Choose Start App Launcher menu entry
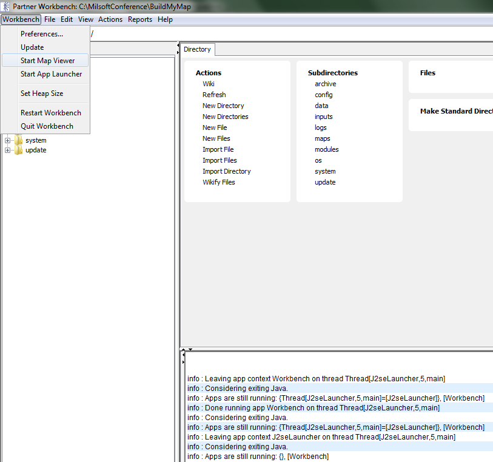Screen dimensions: 493x462 (x=45, y=74)
